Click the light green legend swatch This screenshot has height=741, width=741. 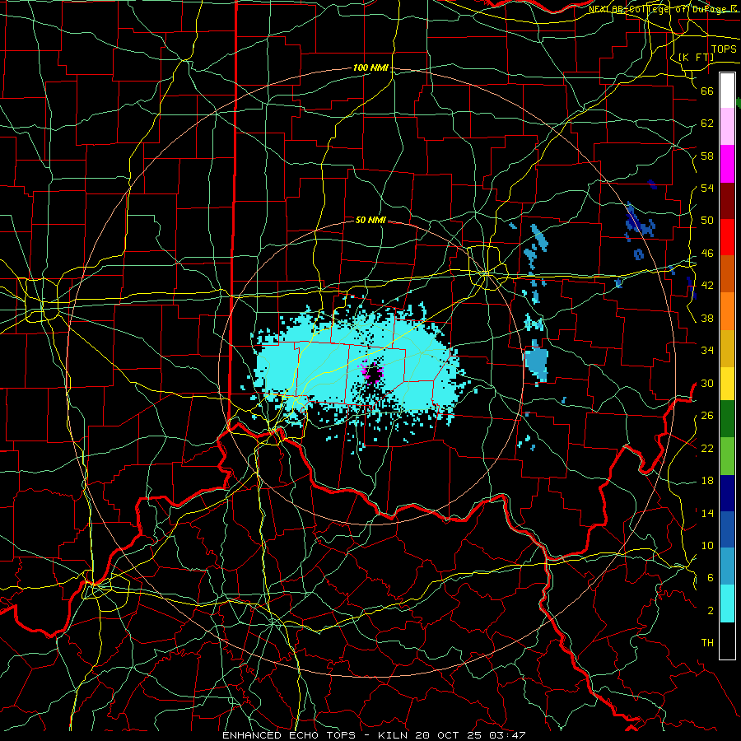pyautogui.click(x=727, y=456)
